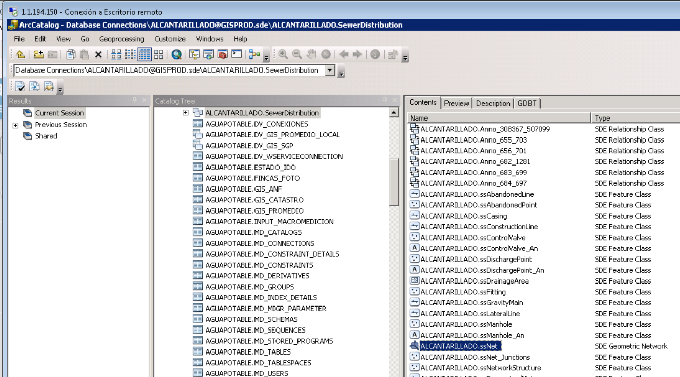Select ALCANTARILLADO.ssAbandonedLine in contents list
This screenshot has height=377, width=680.
pyautogui.click(x=477, y=194)
